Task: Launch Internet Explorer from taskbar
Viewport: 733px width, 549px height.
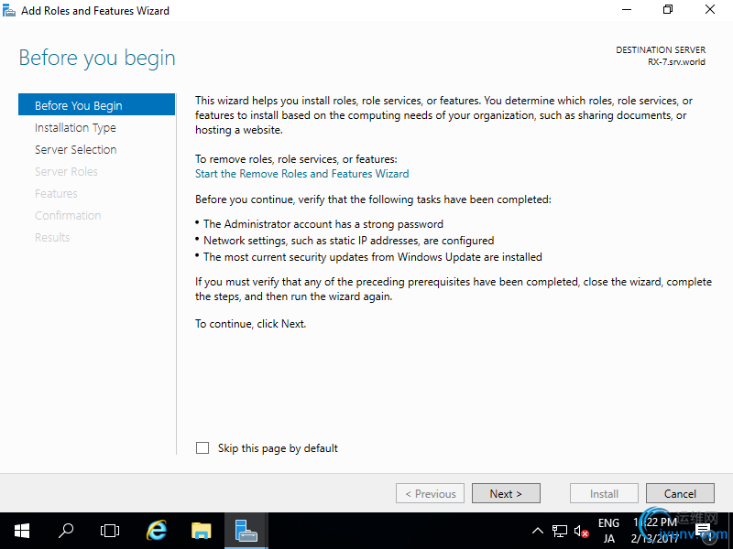Action: pyautogui.click(x=157, y=531)
